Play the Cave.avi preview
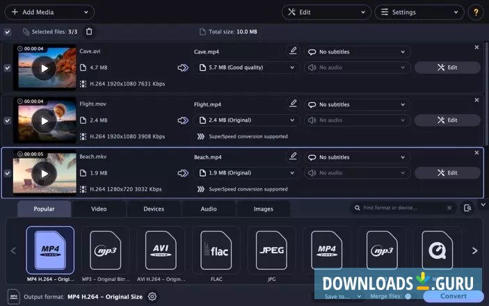489x306 pixels. tap(45, 68)
